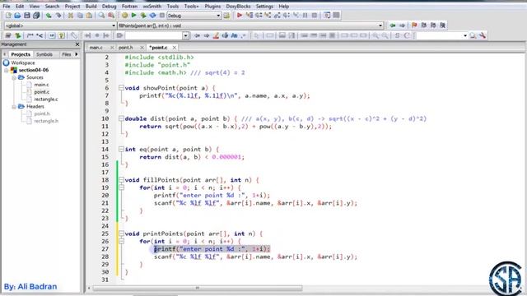
Task: Create a new file from the toolbar
Action: pyautogui.click(x=8, y=16)
